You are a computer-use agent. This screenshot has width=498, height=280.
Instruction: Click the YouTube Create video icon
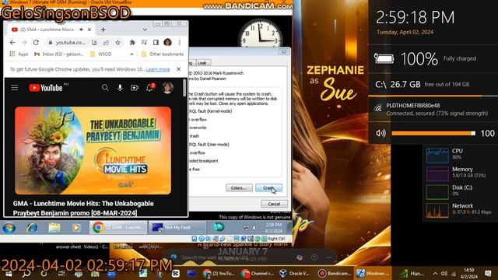[135, 88]
